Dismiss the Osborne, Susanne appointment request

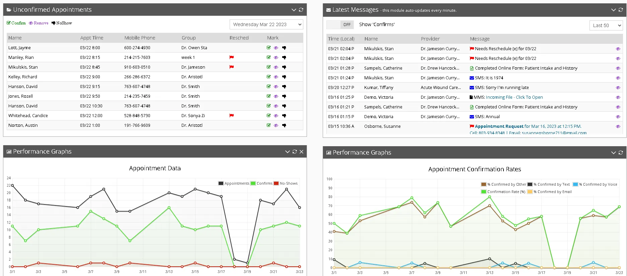[618, 126]
